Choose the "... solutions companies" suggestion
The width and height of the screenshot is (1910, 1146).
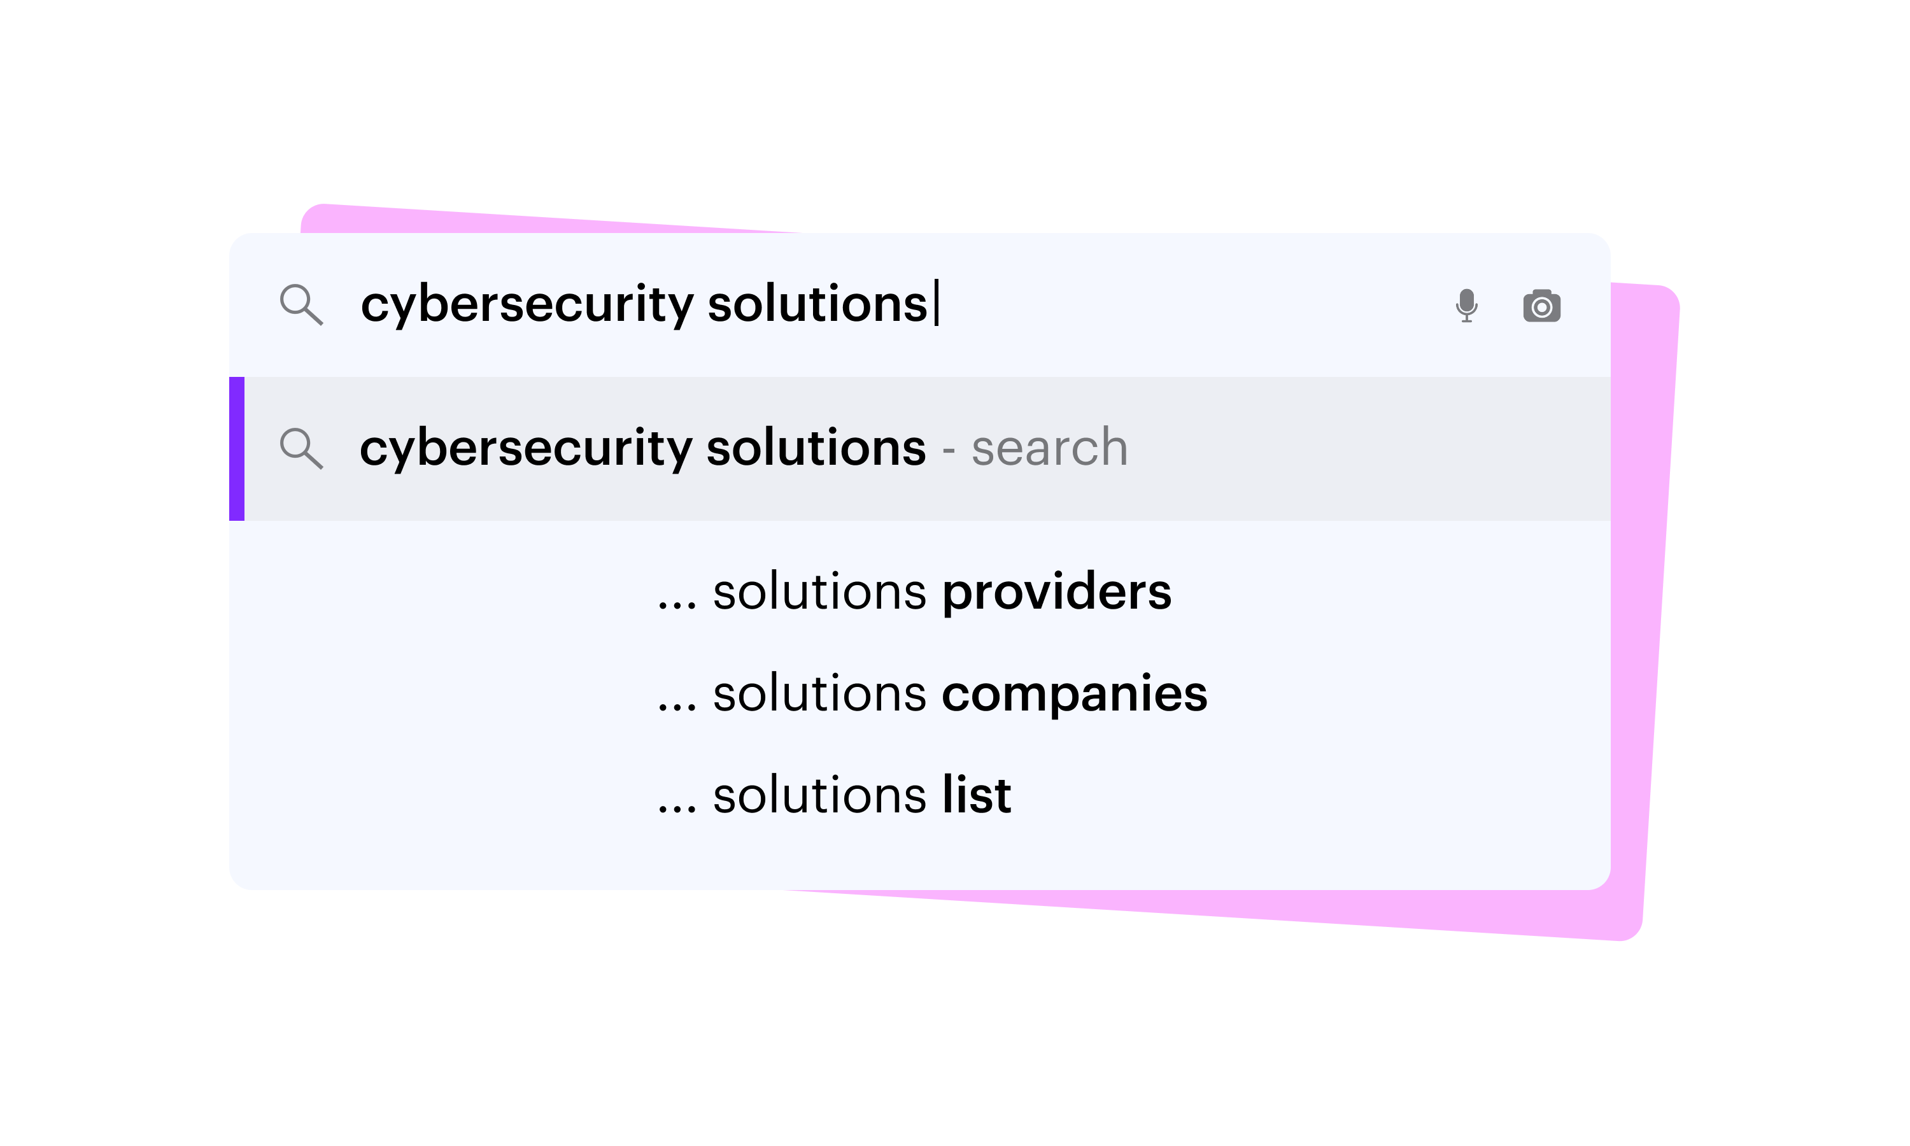point(932,693)
